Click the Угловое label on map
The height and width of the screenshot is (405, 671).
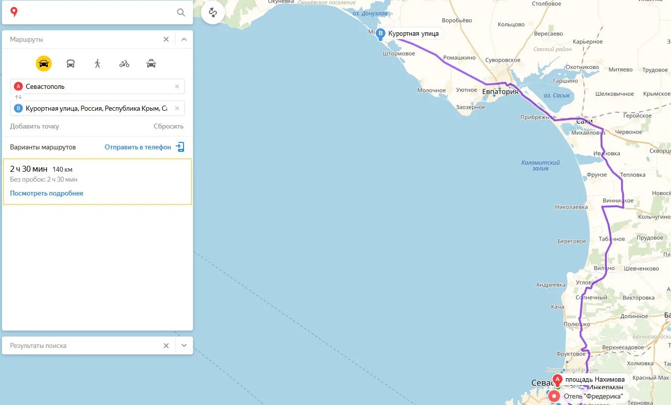586,282
